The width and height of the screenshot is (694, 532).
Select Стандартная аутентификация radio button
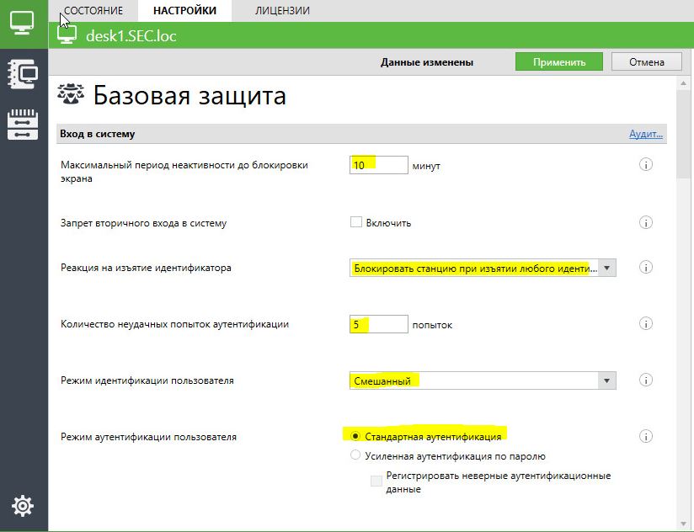(355, 436)
